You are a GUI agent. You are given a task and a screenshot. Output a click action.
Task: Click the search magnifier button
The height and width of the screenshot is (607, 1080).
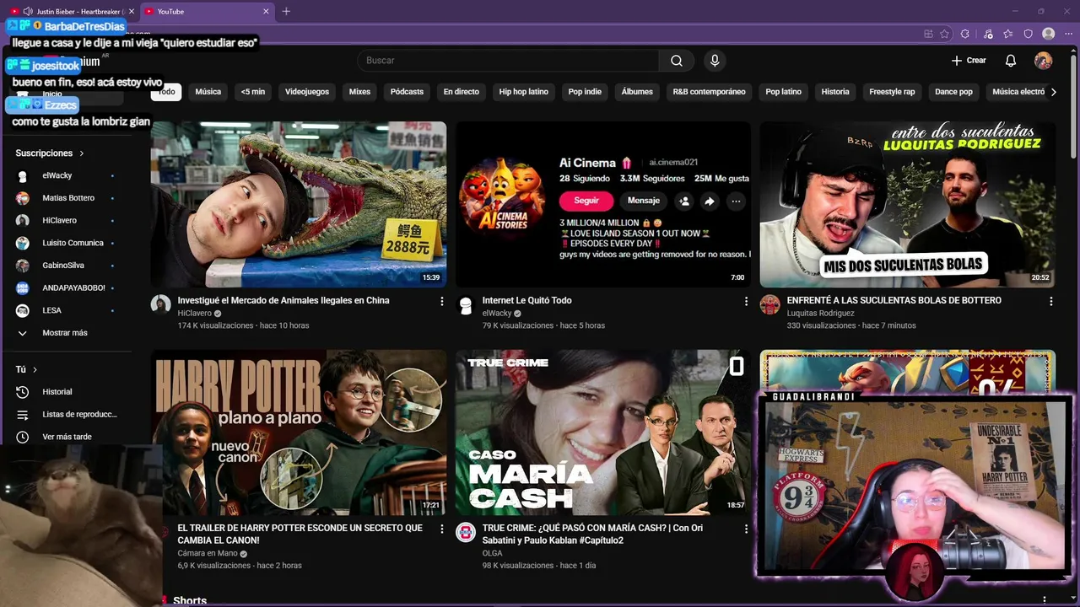(x=677, y=61)
